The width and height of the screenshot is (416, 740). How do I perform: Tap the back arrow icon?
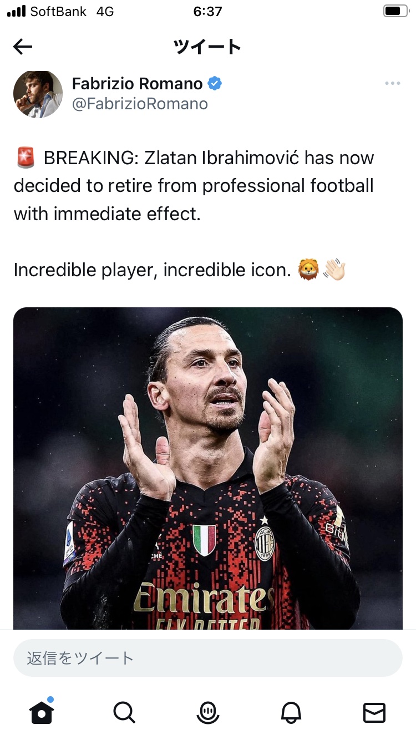[x=23, y=47]
